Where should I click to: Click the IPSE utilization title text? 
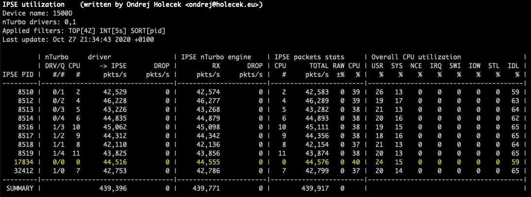pos(33,5)
